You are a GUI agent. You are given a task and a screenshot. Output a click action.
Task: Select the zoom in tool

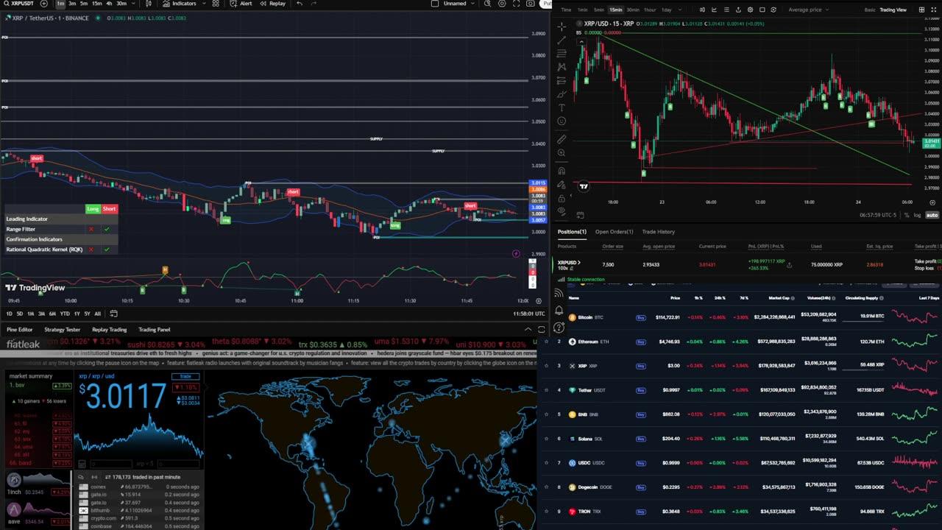562,153
